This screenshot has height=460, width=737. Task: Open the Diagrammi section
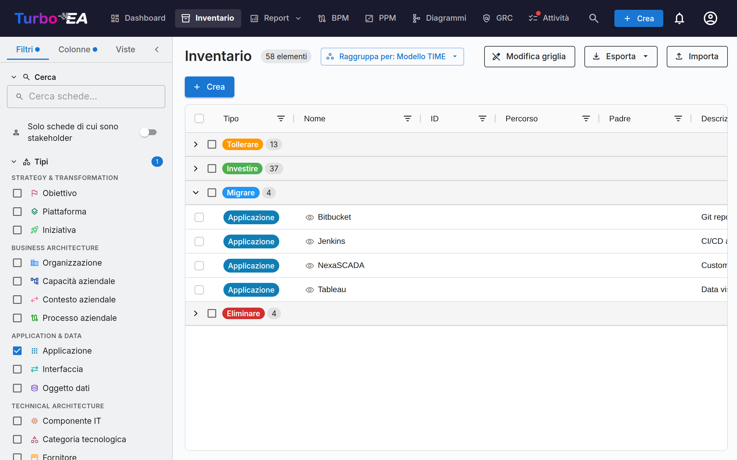439,18
